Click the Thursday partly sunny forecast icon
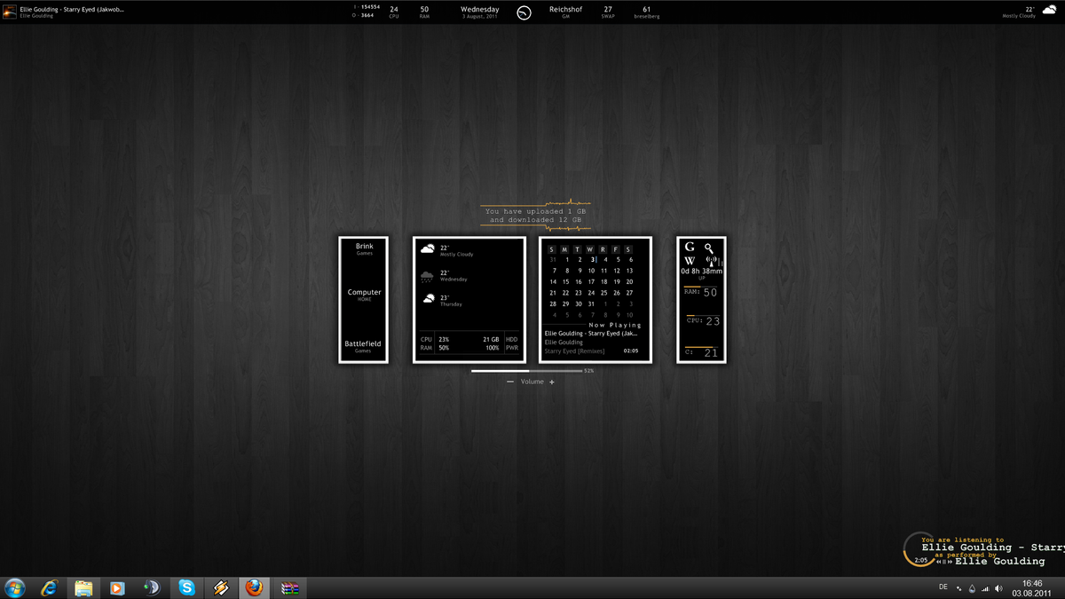This screenshot has height=599, width=1065. point(429,299)
